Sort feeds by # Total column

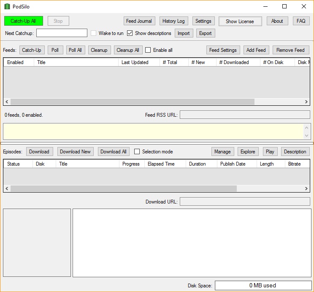174,62
